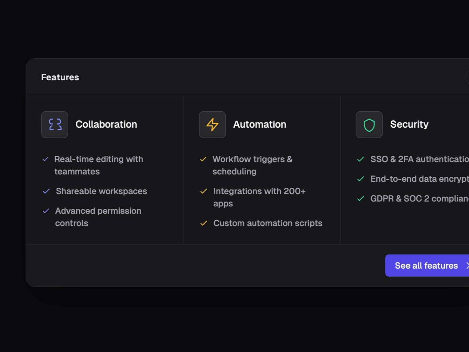Toggle the check for Custom automation scripts
The image size is (469, 352).
click(204, 223)
